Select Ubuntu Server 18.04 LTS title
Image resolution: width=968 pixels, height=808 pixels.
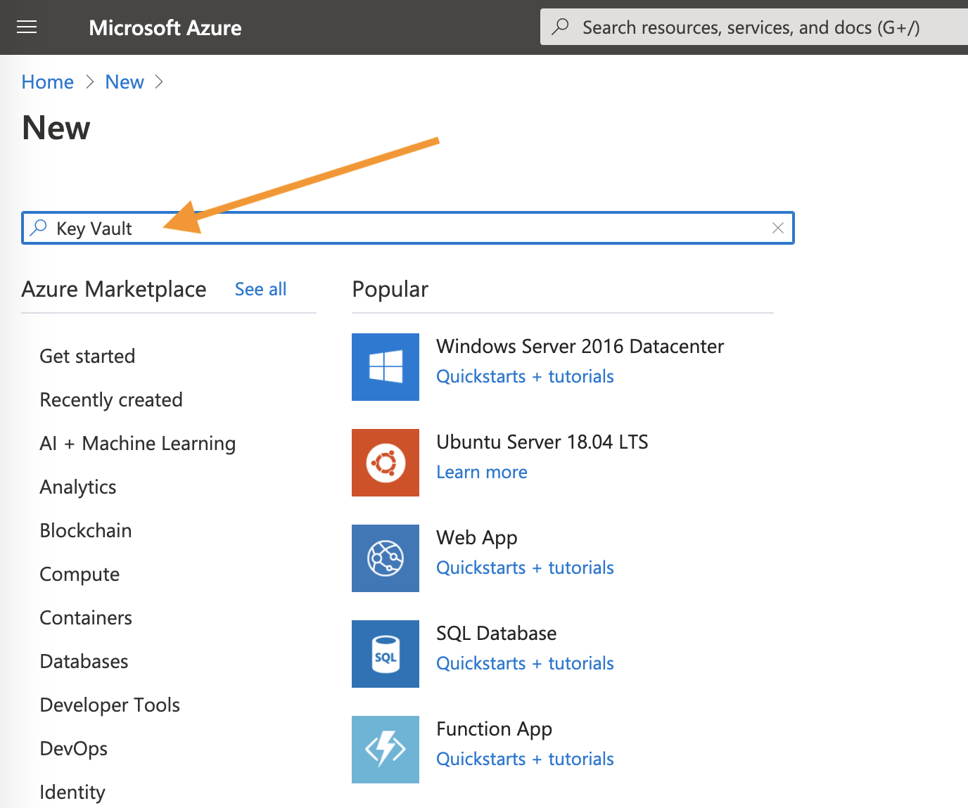542,442
